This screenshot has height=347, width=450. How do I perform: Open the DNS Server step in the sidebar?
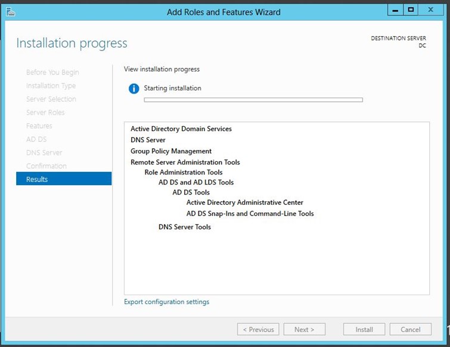(x=44, y=153)
